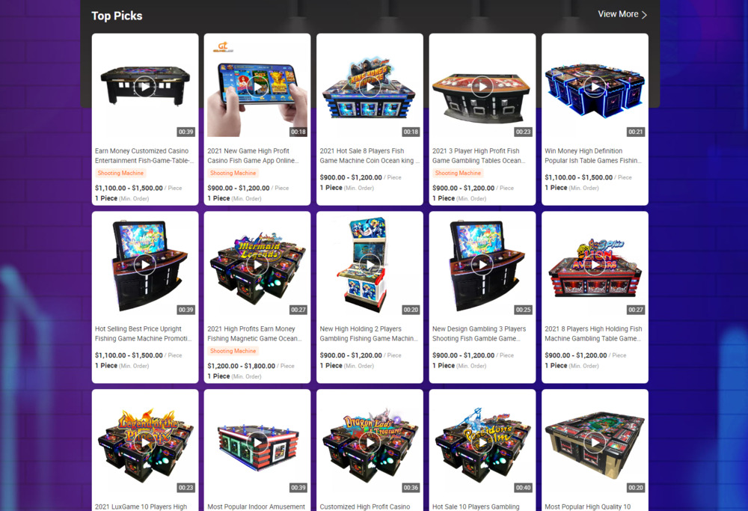Viewport: 748px width, 511px height.
Task: Play the Mermaid Legends machine video
Action: tap(257, 265)
